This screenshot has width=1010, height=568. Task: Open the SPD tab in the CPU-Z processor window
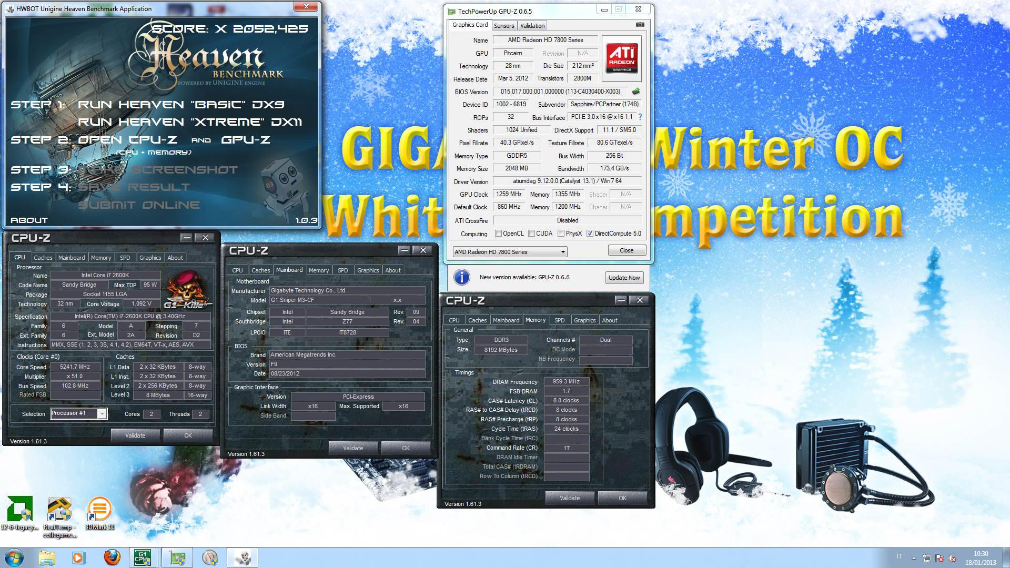click(125, 258)
